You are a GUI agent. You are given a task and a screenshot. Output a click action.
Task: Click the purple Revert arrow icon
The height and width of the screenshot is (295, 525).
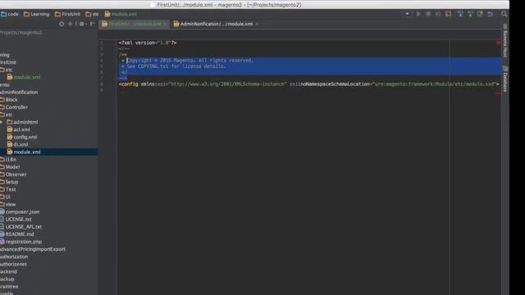pyautogui.click(x=490, y=14)
